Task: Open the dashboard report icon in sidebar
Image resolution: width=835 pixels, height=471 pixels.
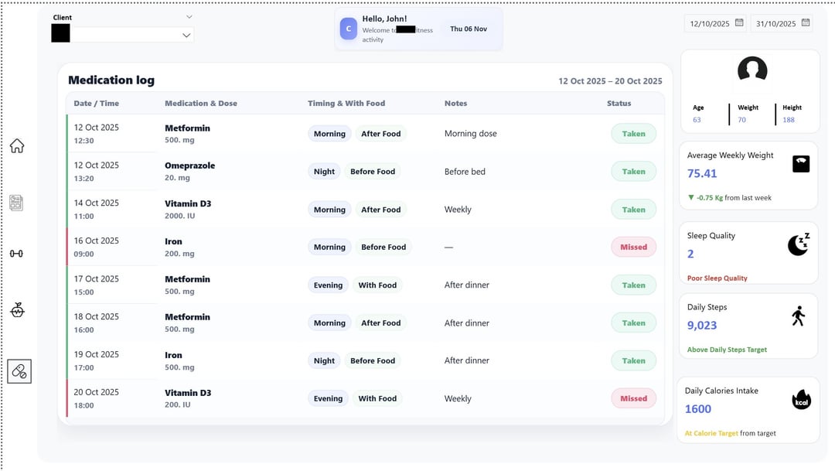Action: (x=16, y=203)
